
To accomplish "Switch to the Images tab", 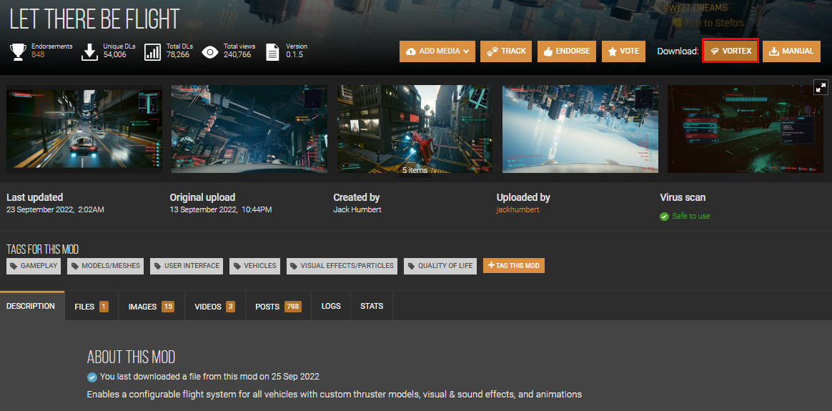I will point(152,307).
